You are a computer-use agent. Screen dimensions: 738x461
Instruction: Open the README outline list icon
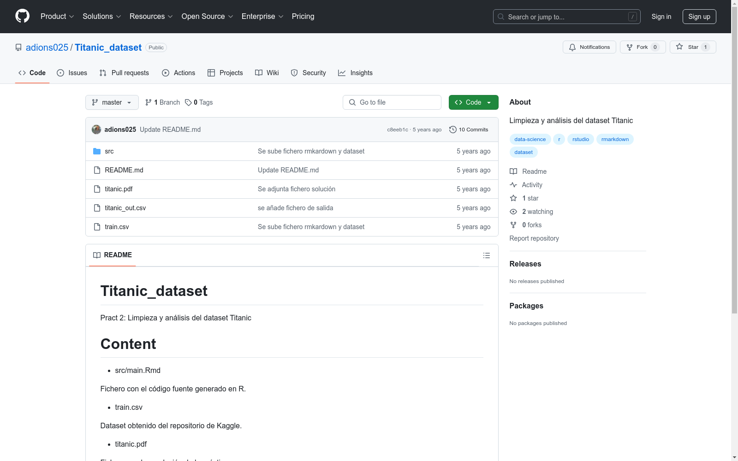(487, 255)
